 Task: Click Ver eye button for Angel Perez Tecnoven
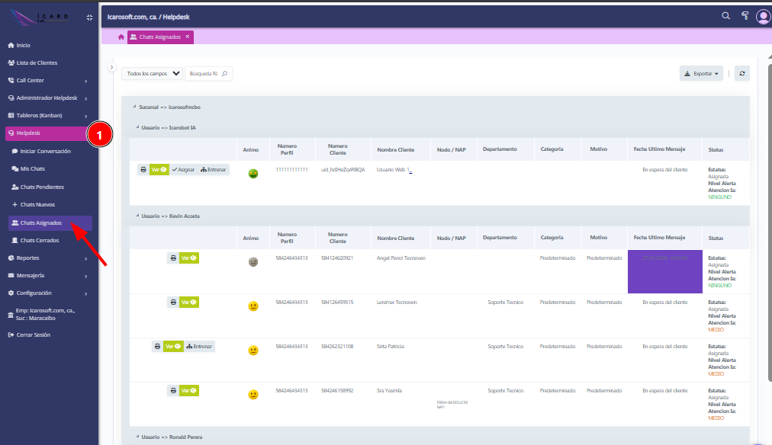coord(189,258)
